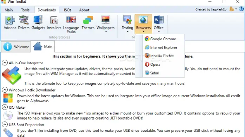Screen dimensions: 245x137
Task: Open the Main page tab with house
Action: [43, 46]
